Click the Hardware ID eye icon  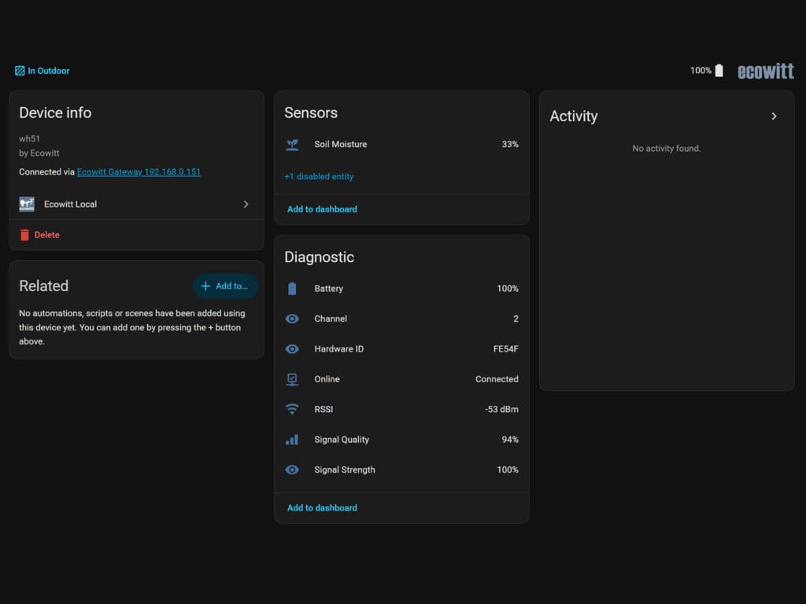(x=292, y=349)
